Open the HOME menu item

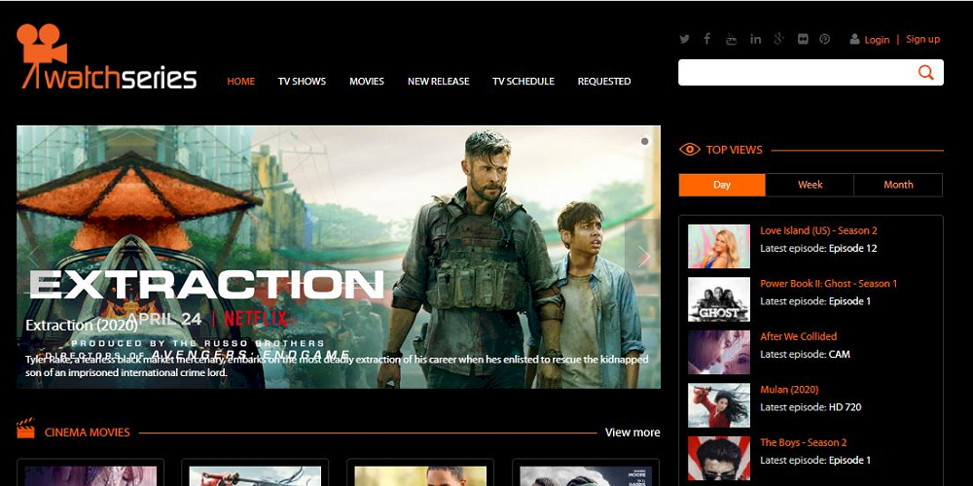click(240, 82)
